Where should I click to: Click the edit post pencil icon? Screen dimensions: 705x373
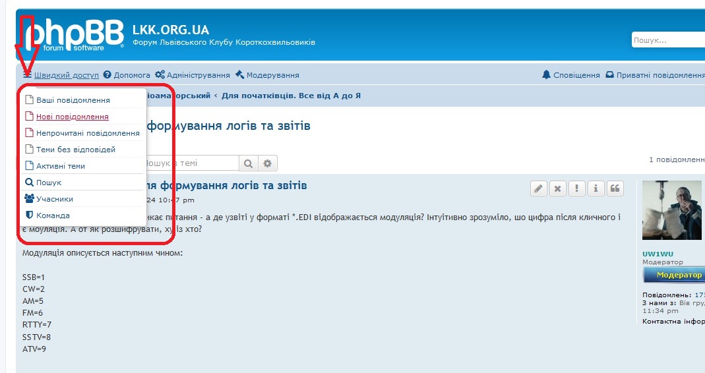539,188
